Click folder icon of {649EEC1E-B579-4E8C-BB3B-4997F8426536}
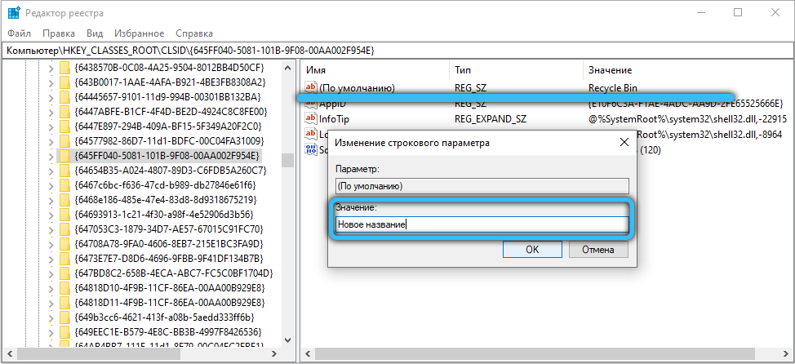This screenshot has width=795, height=364. [x=64, y=332]
